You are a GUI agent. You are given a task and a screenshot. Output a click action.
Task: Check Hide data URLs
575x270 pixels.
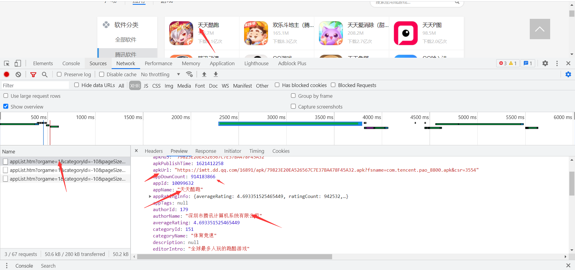(77, 85)
